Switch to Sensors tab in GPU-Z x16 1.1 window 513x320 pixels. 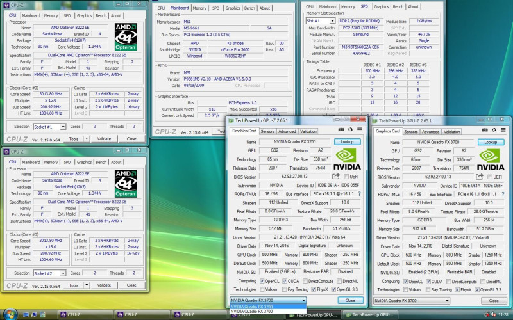coord(267,131)
